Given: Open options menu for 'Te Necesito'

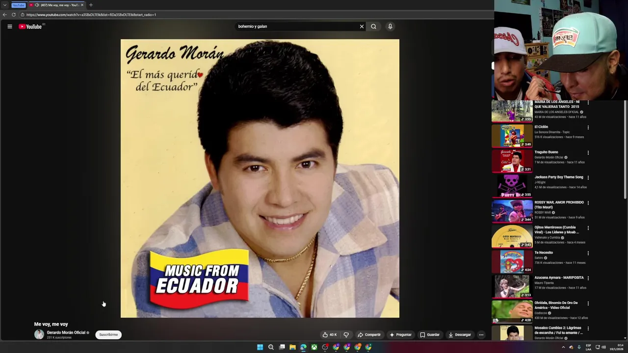Looking at the screenshot, I should pyautogui.click(x=588, y=253).
